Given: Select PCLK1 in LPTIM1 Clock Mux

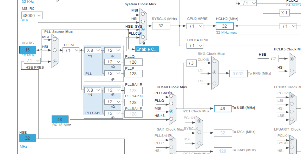Looking at the screenshot, I should (292, 96).
